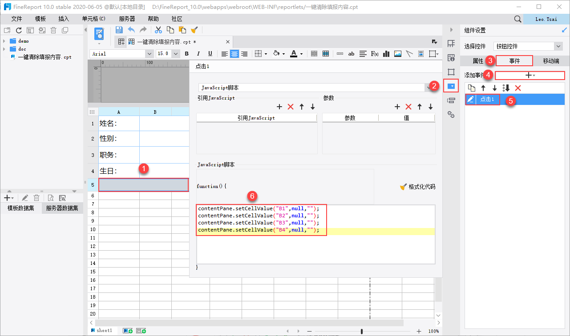570x336 pixels.
Task: Click the format painter brush icon
Action: coord(194,30)
